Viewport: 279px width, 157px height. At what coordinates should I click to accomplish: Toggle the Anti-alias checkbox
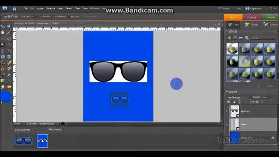click(x=41, y=17)
